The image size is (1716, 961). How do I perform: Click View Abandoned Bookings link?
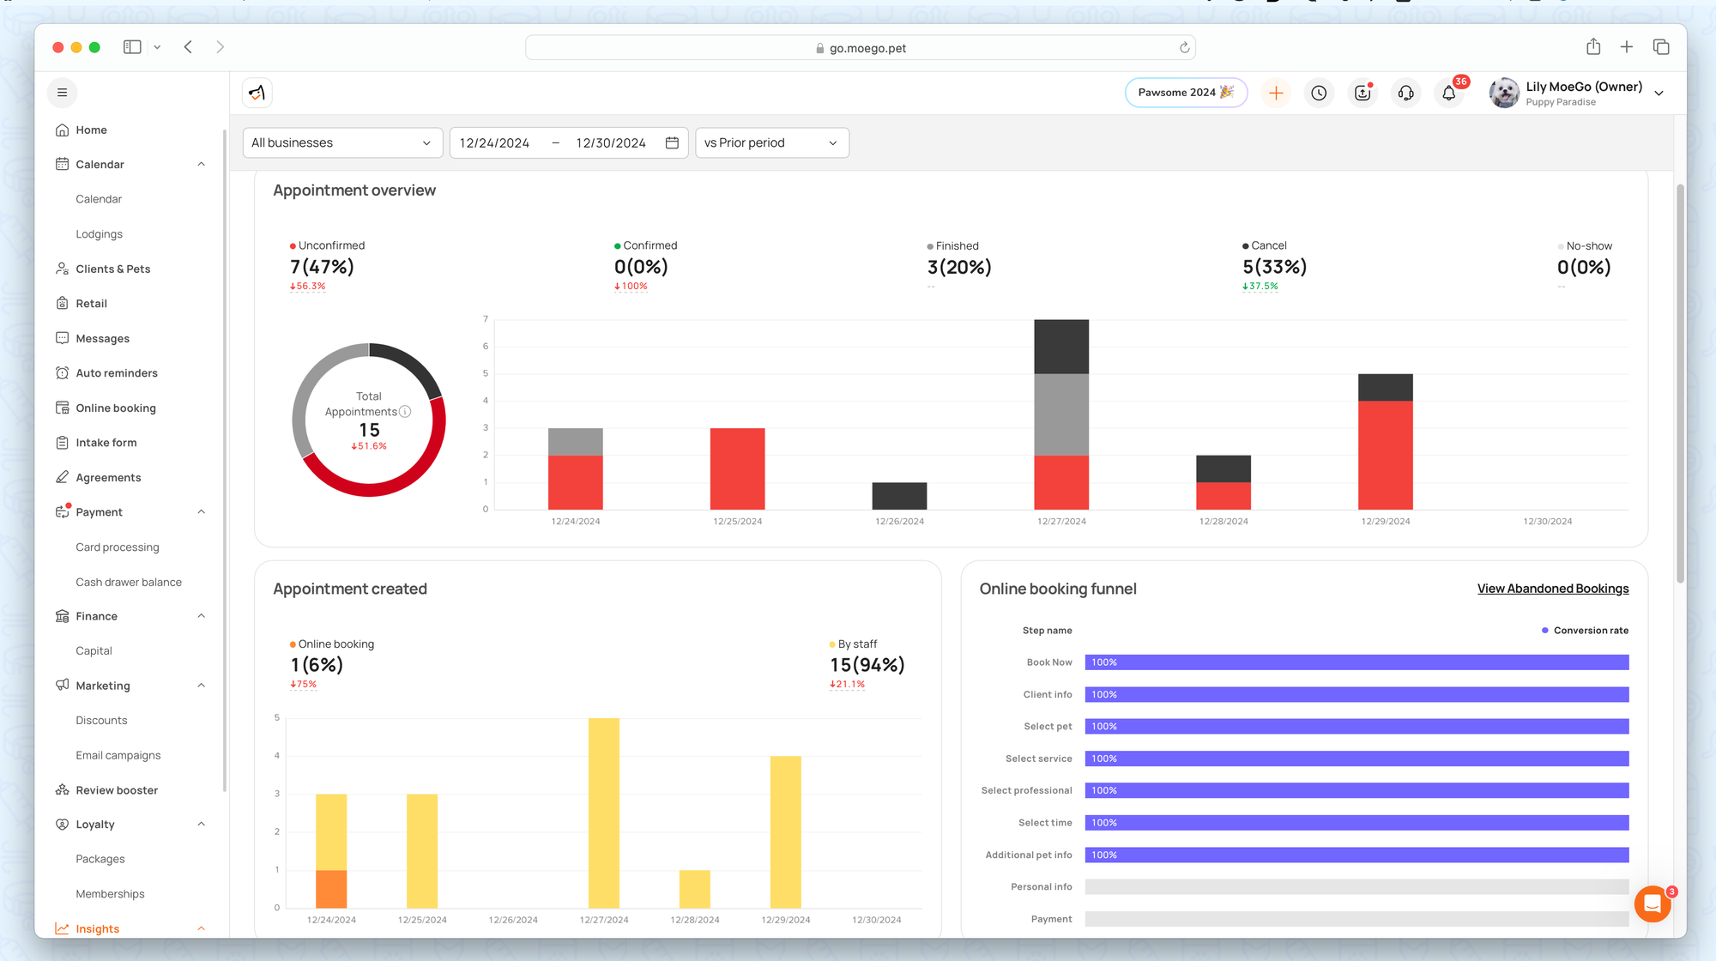pos(1552,589)
